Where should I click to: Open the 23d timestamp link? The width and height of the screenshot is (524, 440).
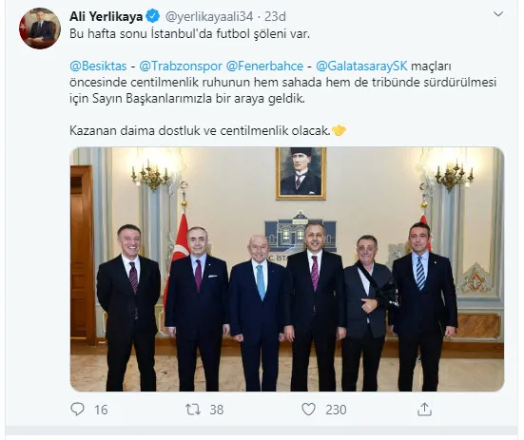tap(275, 16)
